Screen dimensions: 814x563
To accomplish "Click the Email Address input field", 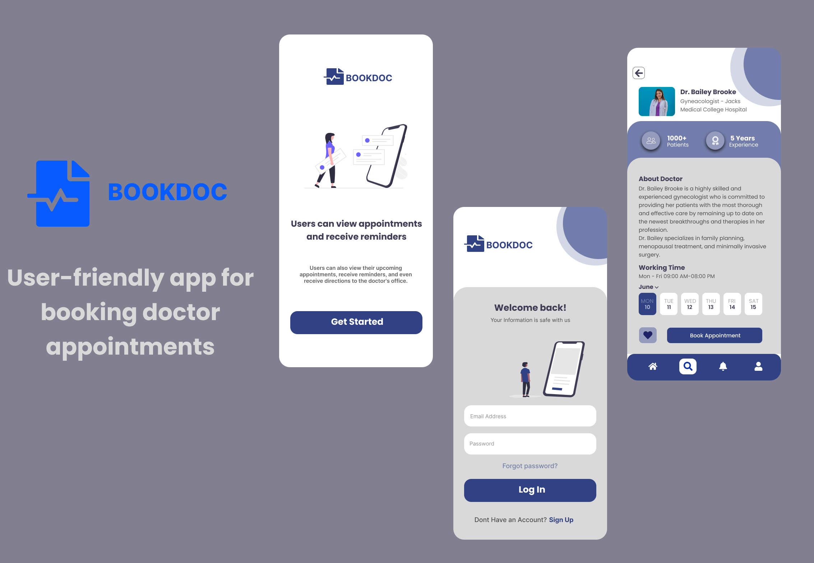I will 531,416.
